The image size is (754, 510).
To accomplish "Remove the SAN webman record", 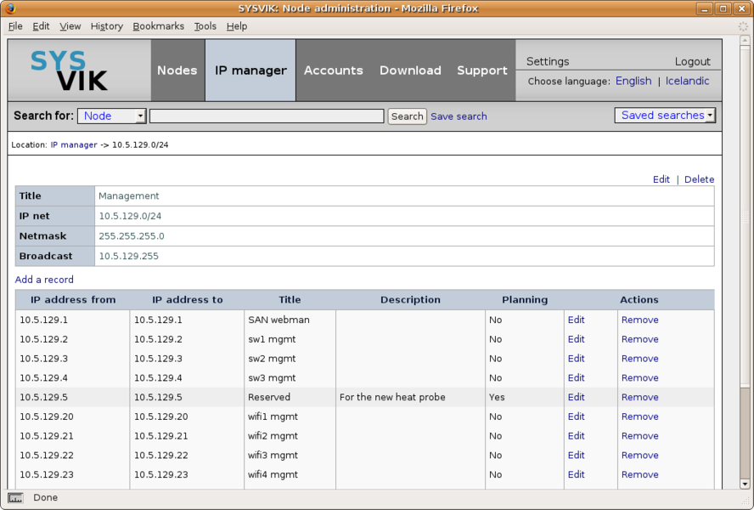I will click(640, 320).
